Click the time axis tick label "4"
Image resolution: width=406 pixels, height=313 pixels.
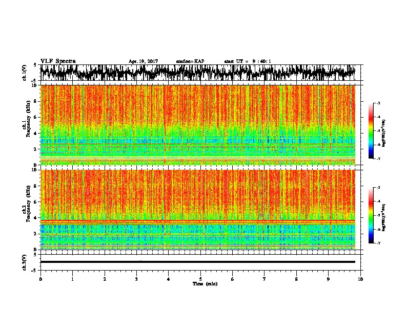click(169, 279)
